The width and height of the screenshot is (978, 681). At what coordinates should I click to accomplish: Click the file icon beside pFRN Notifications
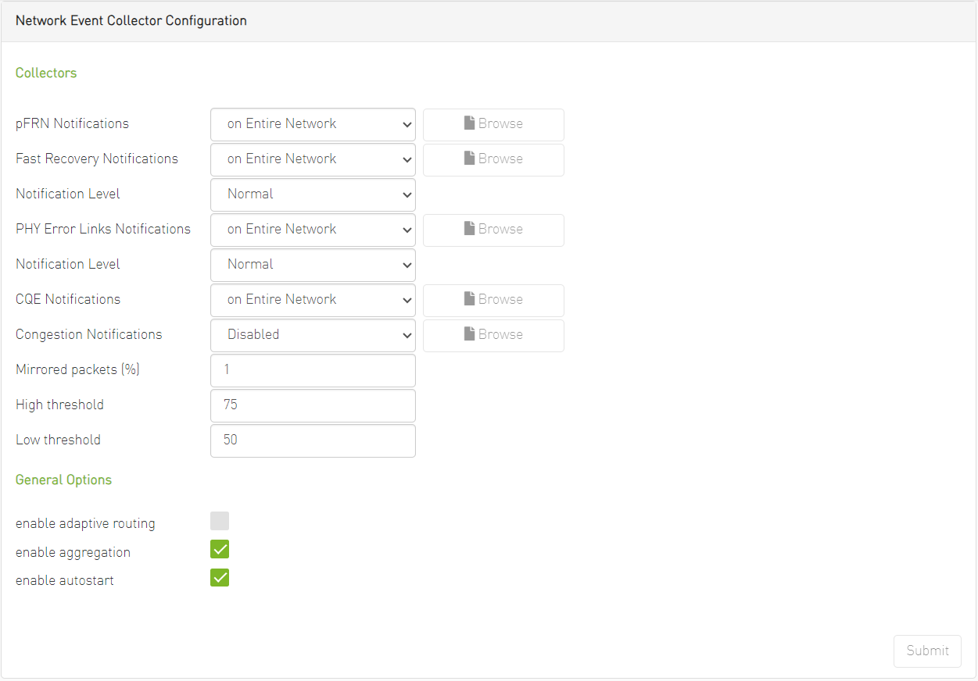pyautogui.click(x=469, y=123)
